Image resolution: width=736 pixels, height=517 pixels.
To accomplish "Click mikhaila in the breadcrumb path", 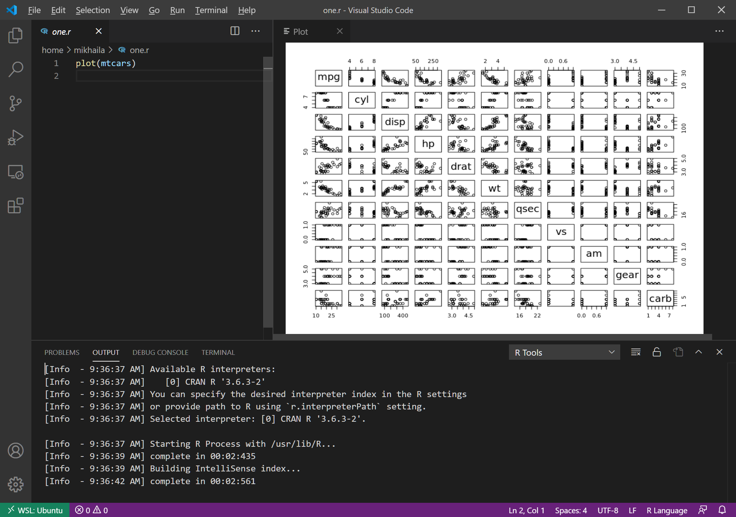I will coord(89,50).
